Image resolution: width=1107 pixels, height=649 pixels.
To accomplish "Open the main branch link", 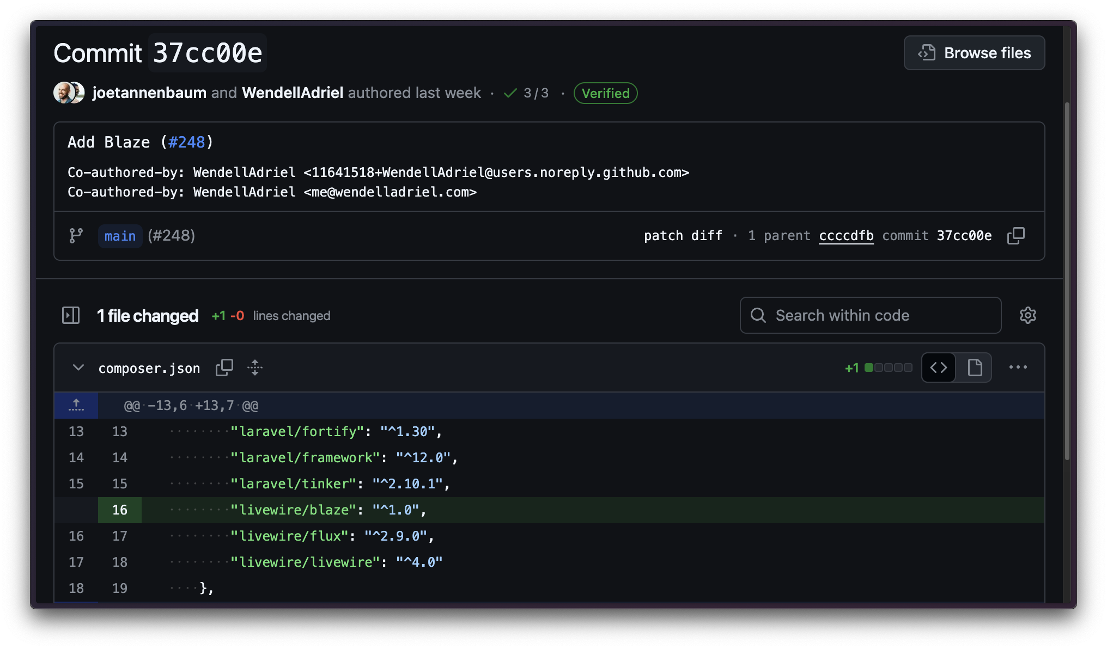I will [120, 236].
